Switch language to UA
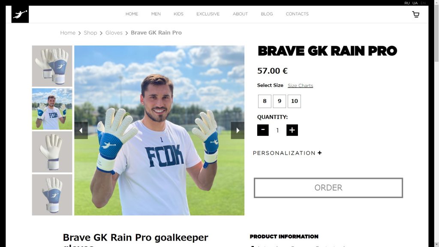The image size is (439, 247). pyautogui.click(x=415, y=3)
